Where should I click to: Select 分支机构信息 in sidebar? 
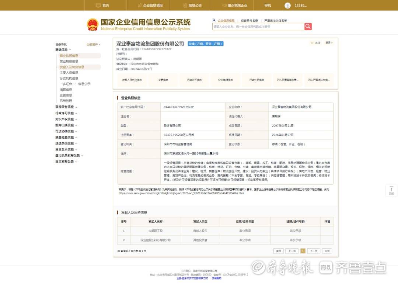69,78
